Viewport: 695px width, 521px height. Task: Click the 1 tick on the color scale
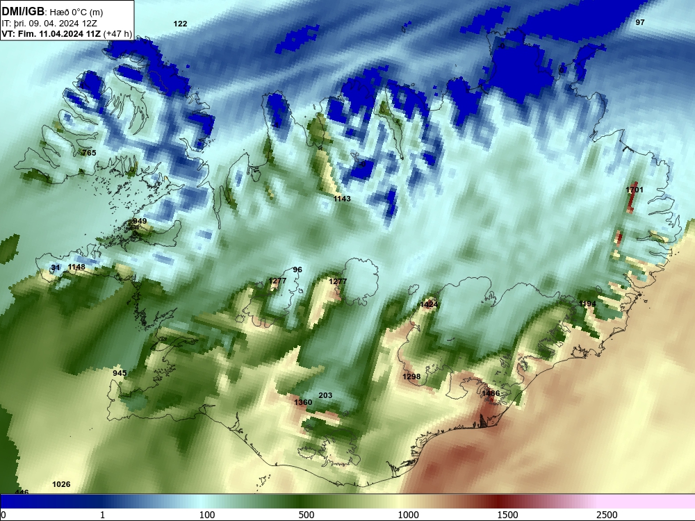coord(102,515)
